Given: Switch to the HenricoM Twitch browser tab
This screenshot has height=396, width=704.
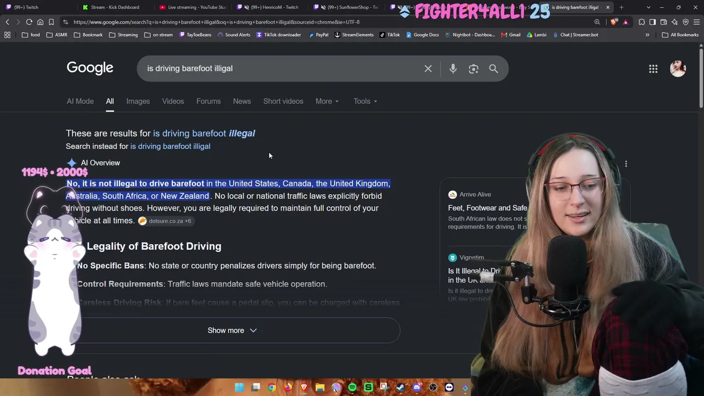Looking at the screenshot, I should pos(269,7).
